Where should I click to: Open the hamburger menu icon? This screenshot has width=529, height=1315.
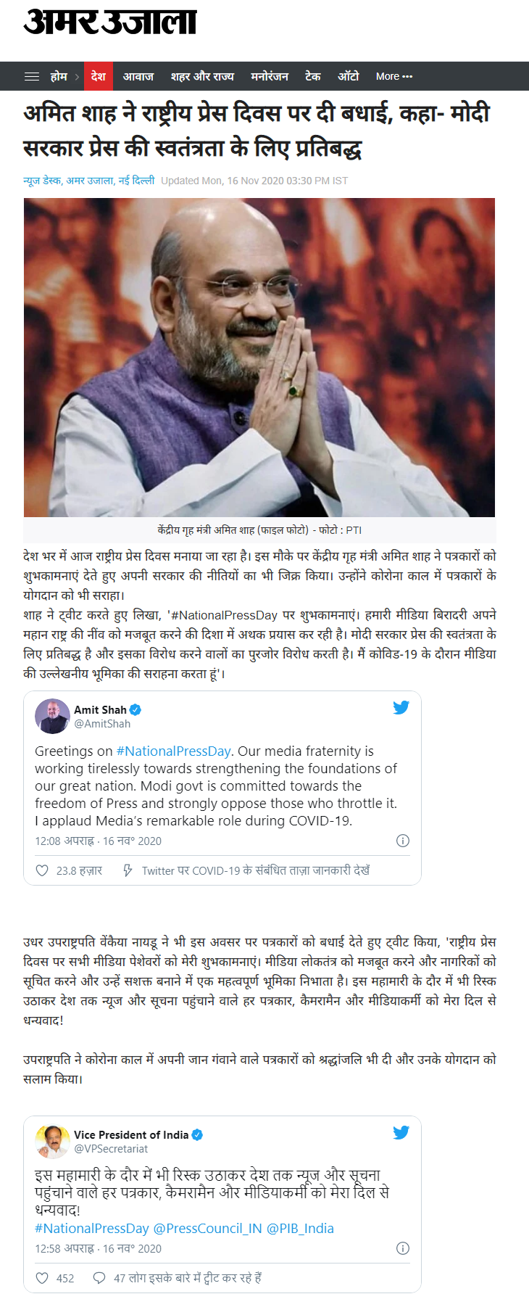click(x=32, y=76)
